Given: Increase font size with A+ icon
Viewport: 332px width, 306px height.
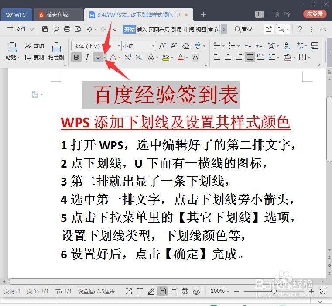Looking at the screenshot, I should [162, 46].
